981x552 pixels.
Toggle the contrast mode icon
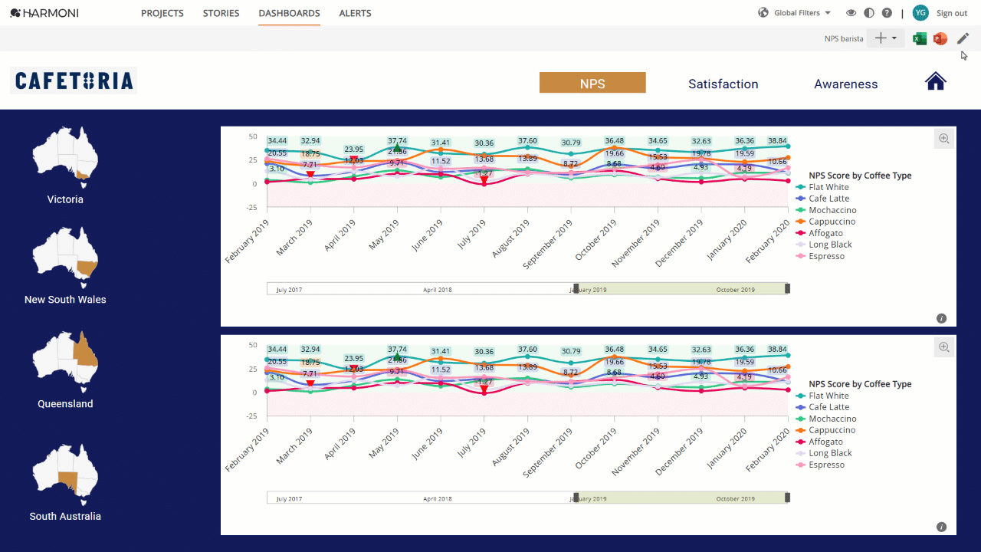[869, 13]
